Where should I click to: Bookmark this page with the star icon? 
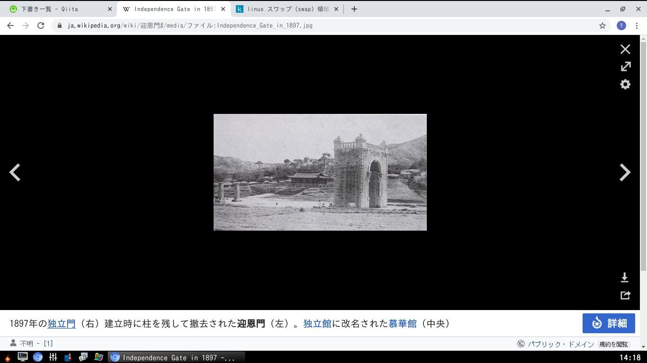(602, 26)
